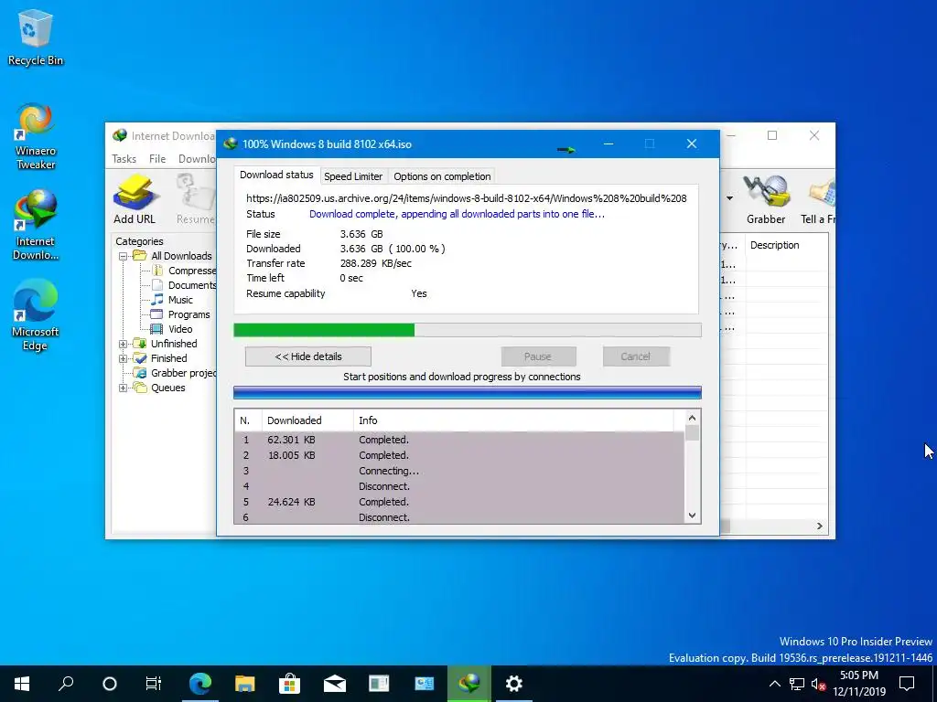Launch Internet Download Manager desktop shortcut

[36, 225]
